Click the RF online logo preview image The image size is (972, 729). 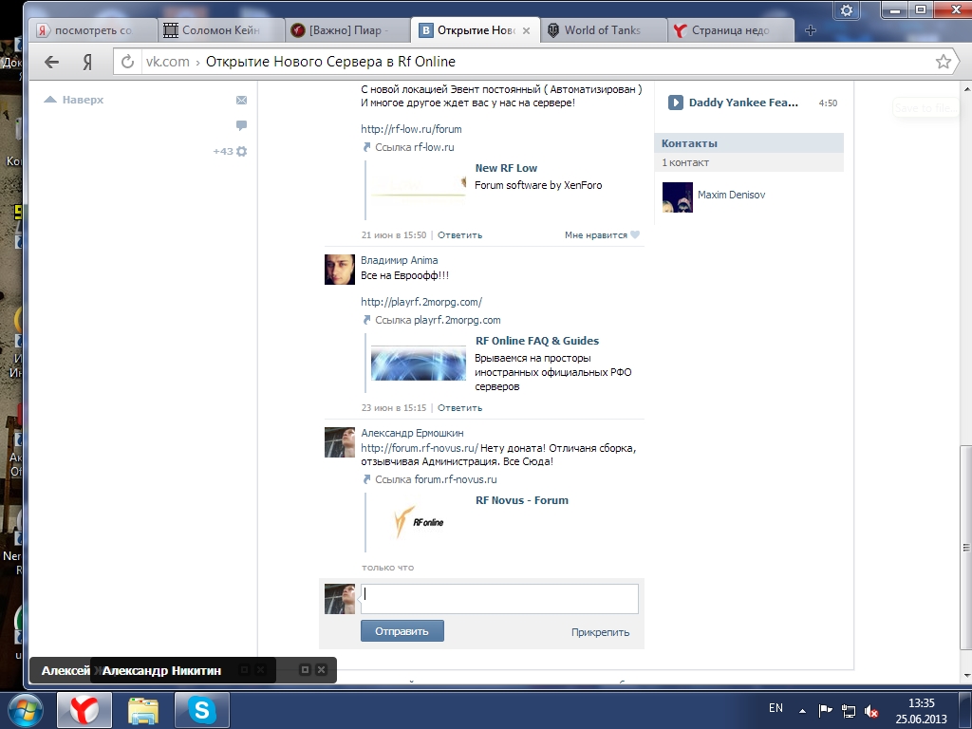click(x=418, y=522)
